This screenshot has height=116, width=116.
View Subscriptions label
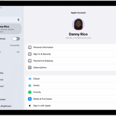[x=40, y=68]
